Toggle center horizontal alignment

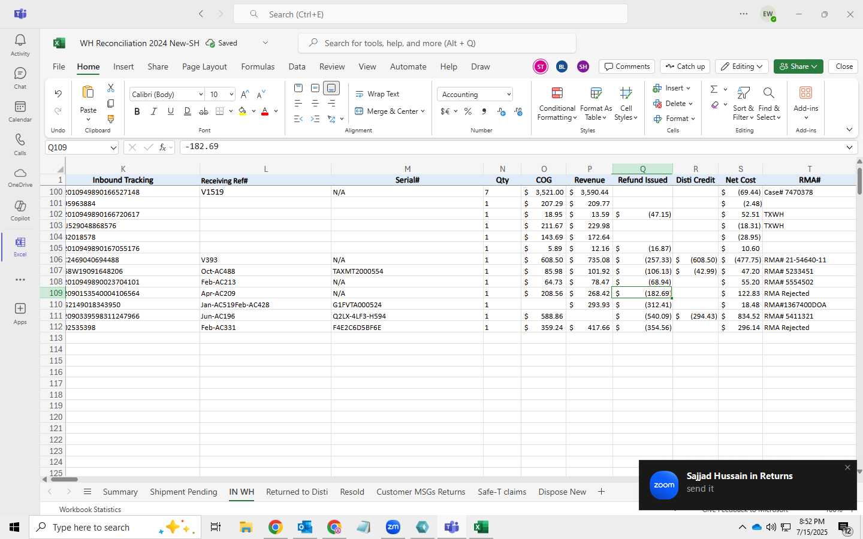(x=315, y=104)
